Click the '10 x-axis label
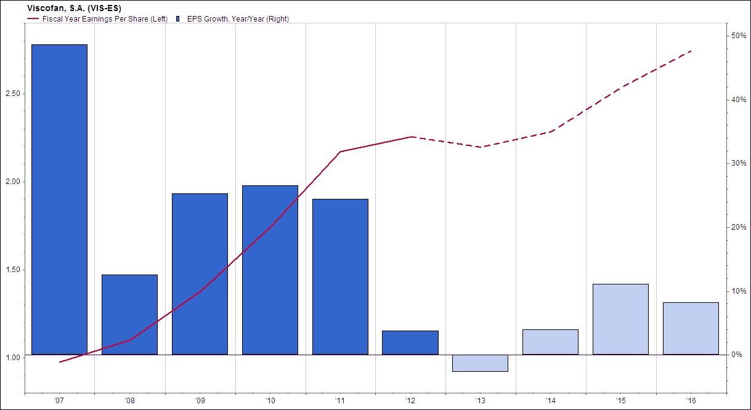 click(x=270, y=401)
